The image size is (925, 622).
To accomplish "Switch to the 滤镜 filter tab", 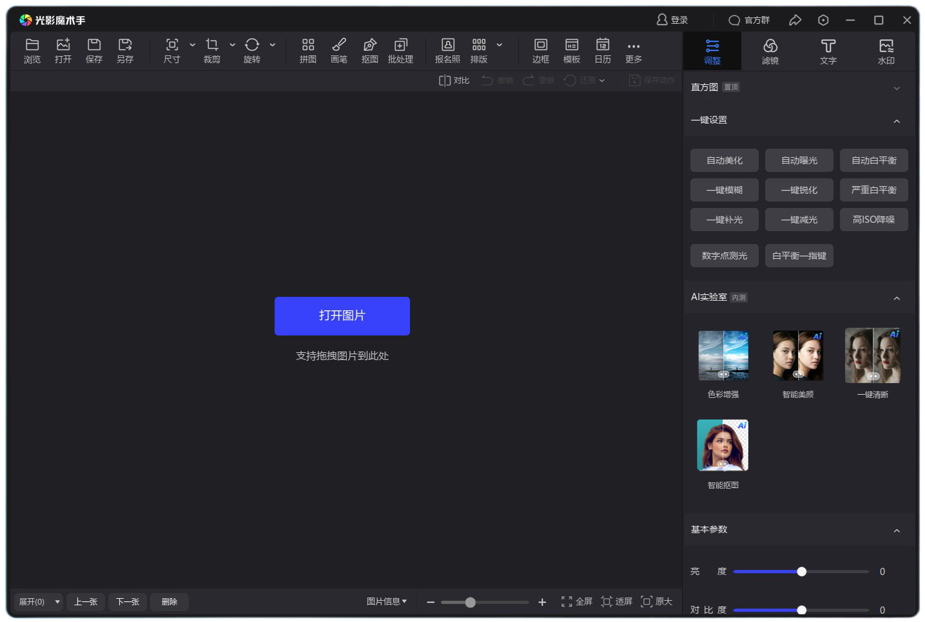I will pos(770,52).
